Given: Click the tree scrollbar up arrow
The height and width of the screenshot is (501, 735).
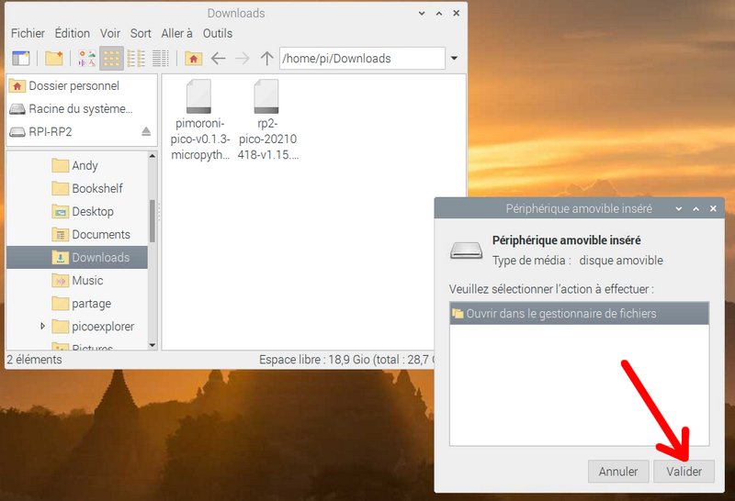Looking at the screenshot, I should [x=153, y=156].
